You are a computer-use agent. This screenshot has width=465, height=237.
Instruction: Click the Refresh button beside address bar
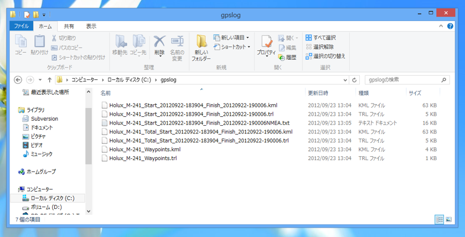tap(354, 80)
